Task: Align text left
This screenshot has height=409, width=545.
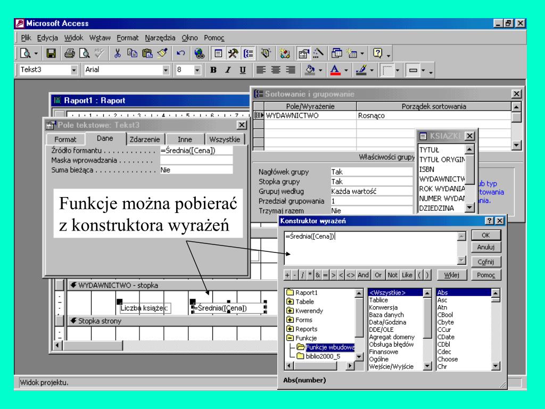Action: click(261, 70)
